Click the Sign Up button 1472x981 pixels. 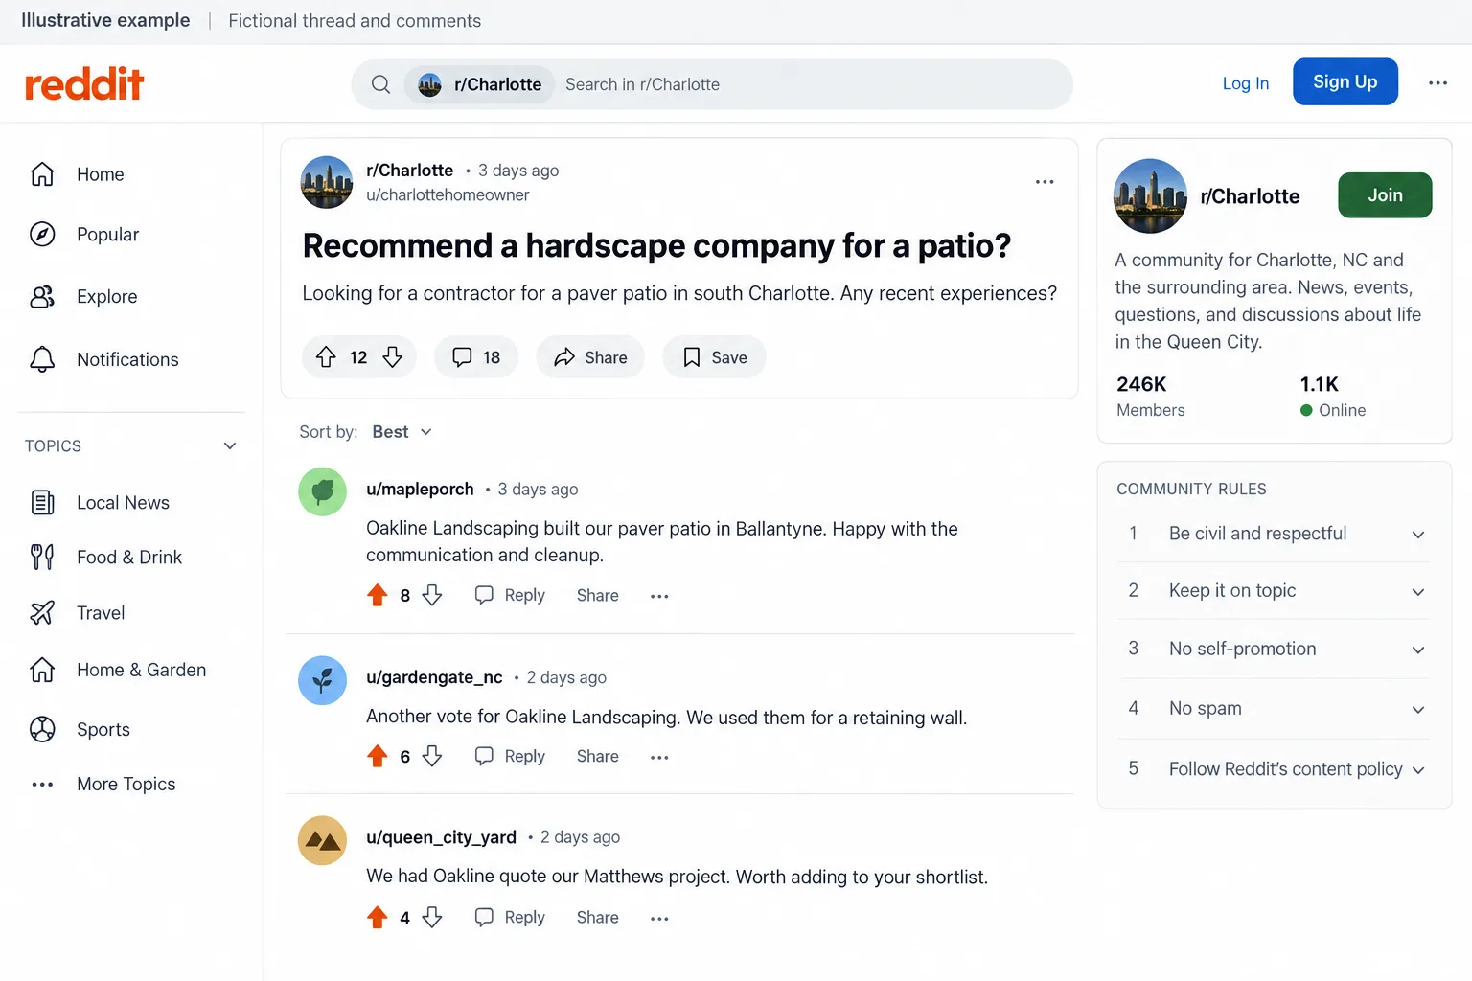point(1345,82)
